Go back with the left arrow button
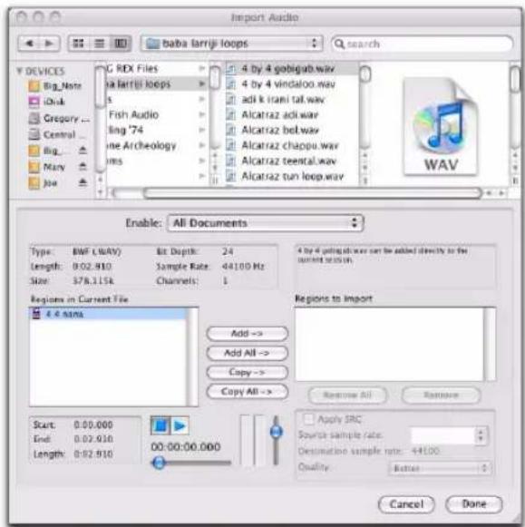The image size is (525, 527). point(29,44)
